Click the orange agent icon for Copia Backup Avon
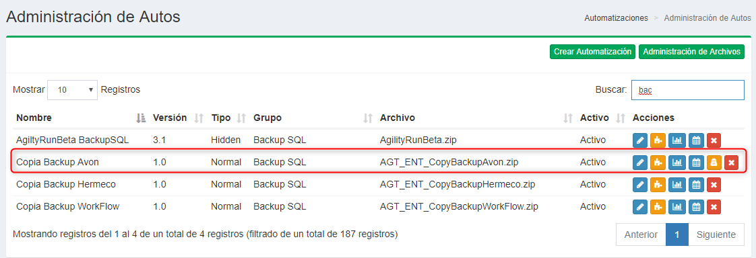This screenshot has width=756, height=258. pyautogui.click(x=714, y=163)
